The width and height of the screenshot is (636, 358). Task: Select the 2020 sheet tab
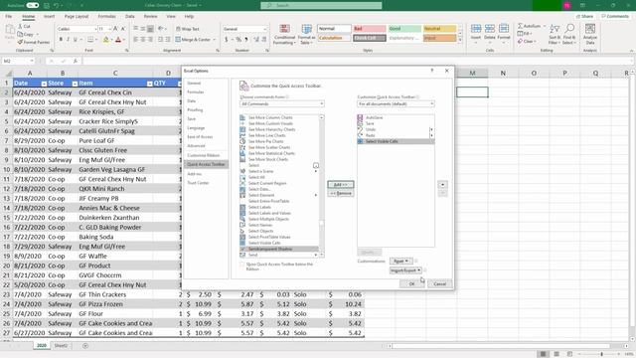[42, 345]
